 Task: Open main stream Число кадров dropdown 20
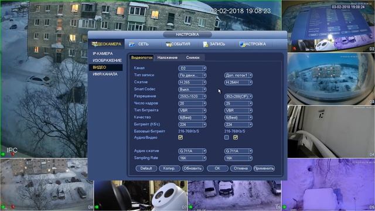pyautogui.click(x=192, y=104)
